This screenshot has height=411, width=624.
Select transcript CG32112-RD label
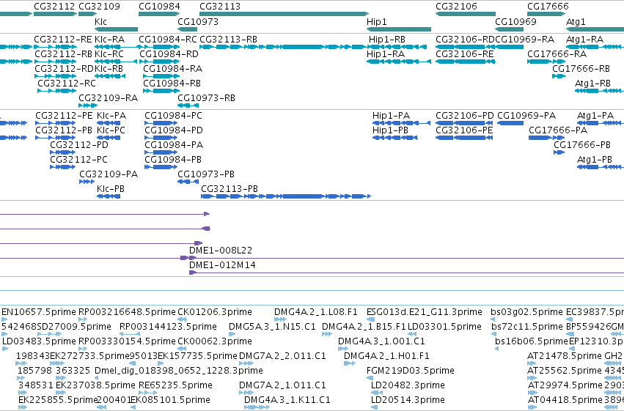(x=64, y=69)
